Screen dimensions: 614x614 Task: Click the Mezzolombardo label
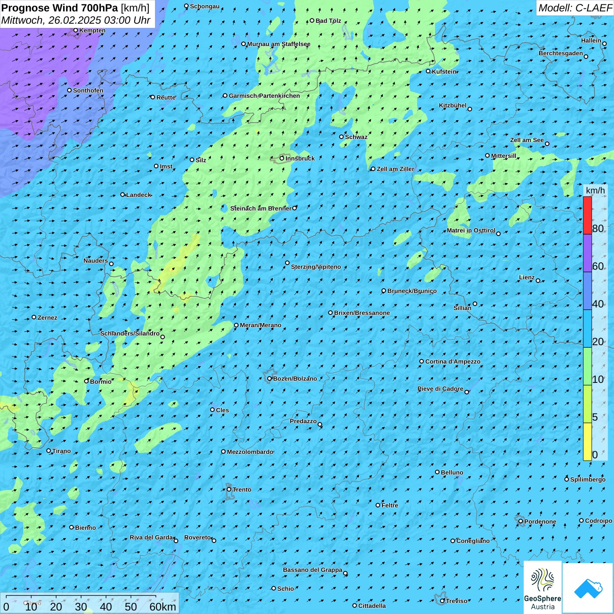(x=250, y=452)
